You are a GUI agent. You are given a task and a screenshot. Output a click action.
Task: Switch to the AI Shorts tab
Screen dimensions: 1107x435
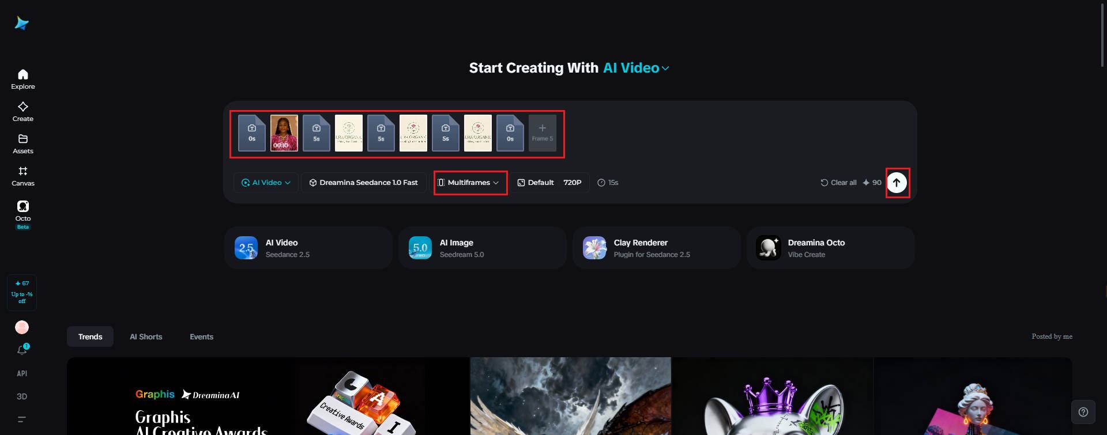146,336
